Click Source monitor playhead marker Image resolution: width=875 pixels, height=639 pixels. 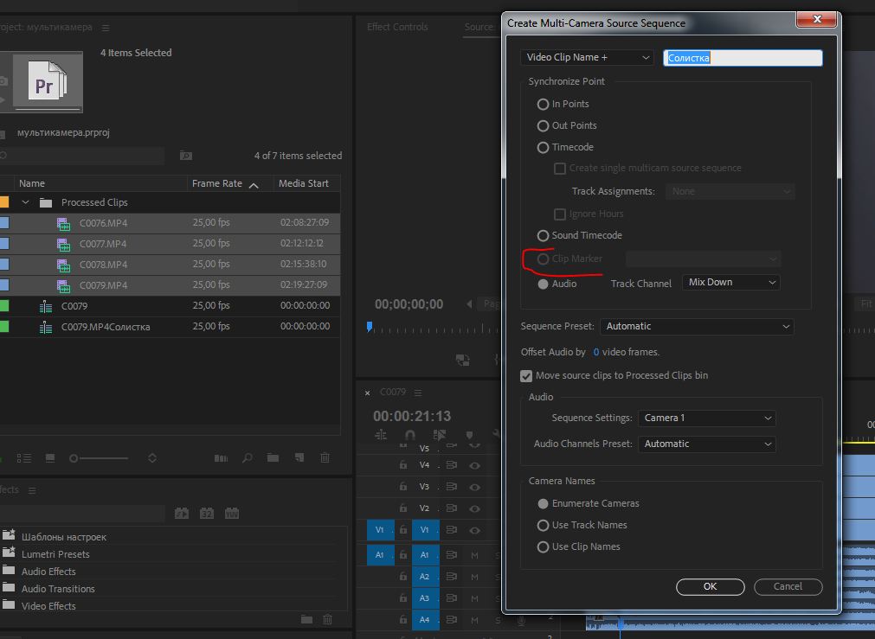pos(370,326)
